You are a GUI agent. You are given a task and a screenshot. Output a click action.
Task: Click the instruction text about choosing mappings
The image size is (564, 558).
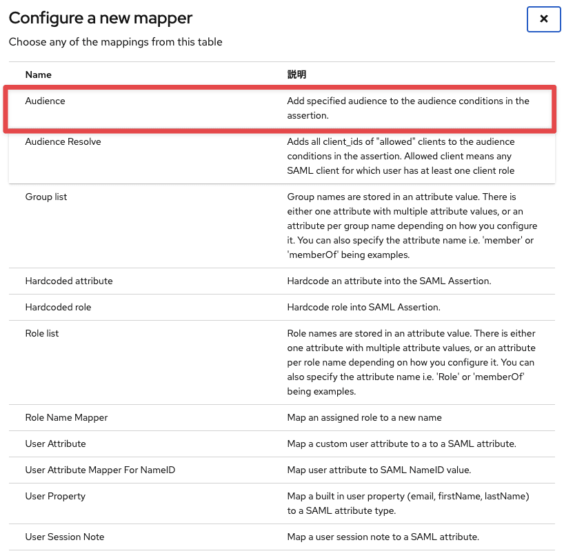[115, 42]
